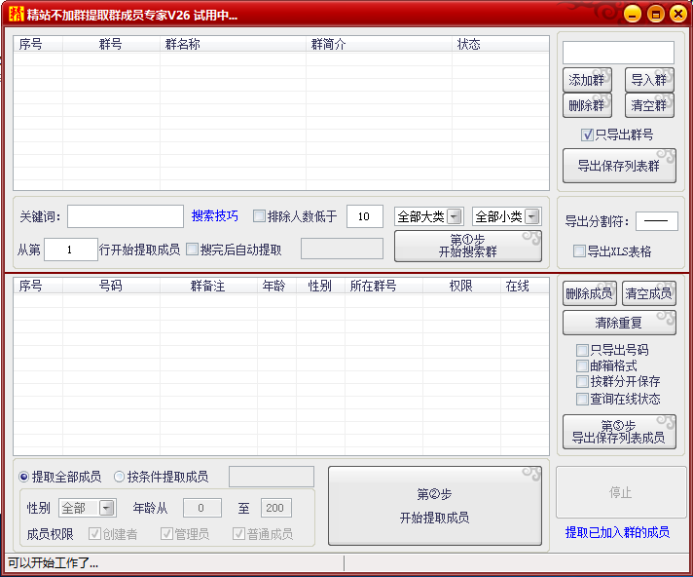Click the 群简介 column header
The width and height of the screenshot is (693, 577).
379,44
